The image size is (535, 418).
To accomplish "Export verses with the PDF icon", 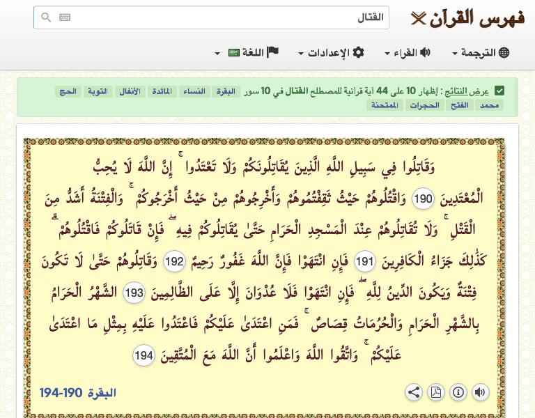I will point(436,392).
